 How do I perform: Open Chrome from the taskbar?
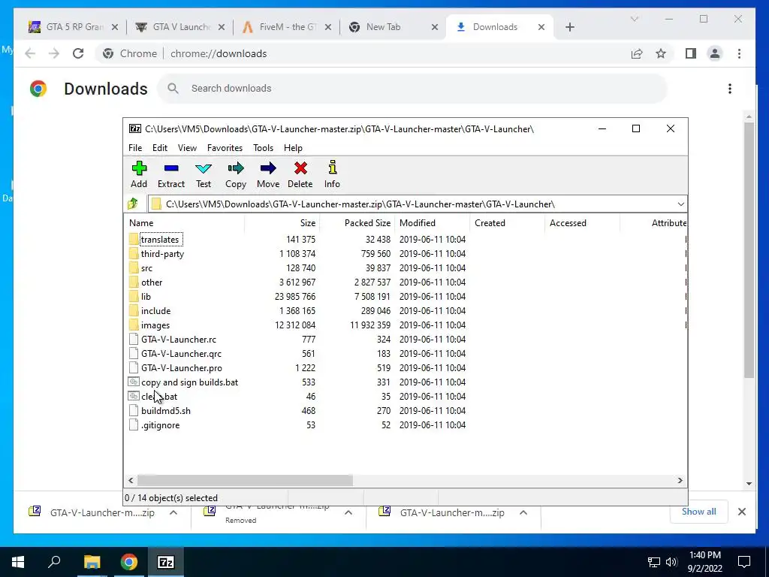coord(129,562)
